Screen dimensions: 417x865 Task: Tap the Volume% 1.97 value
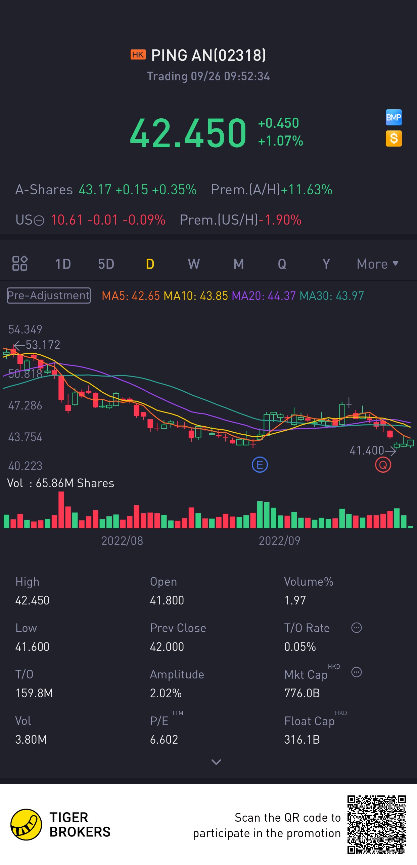tap(295, 600)
